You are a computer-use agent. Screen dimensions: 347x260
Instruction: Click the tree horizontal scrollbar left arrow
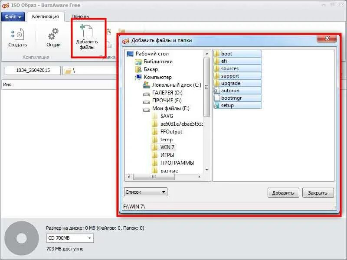[x=129, y=177]
